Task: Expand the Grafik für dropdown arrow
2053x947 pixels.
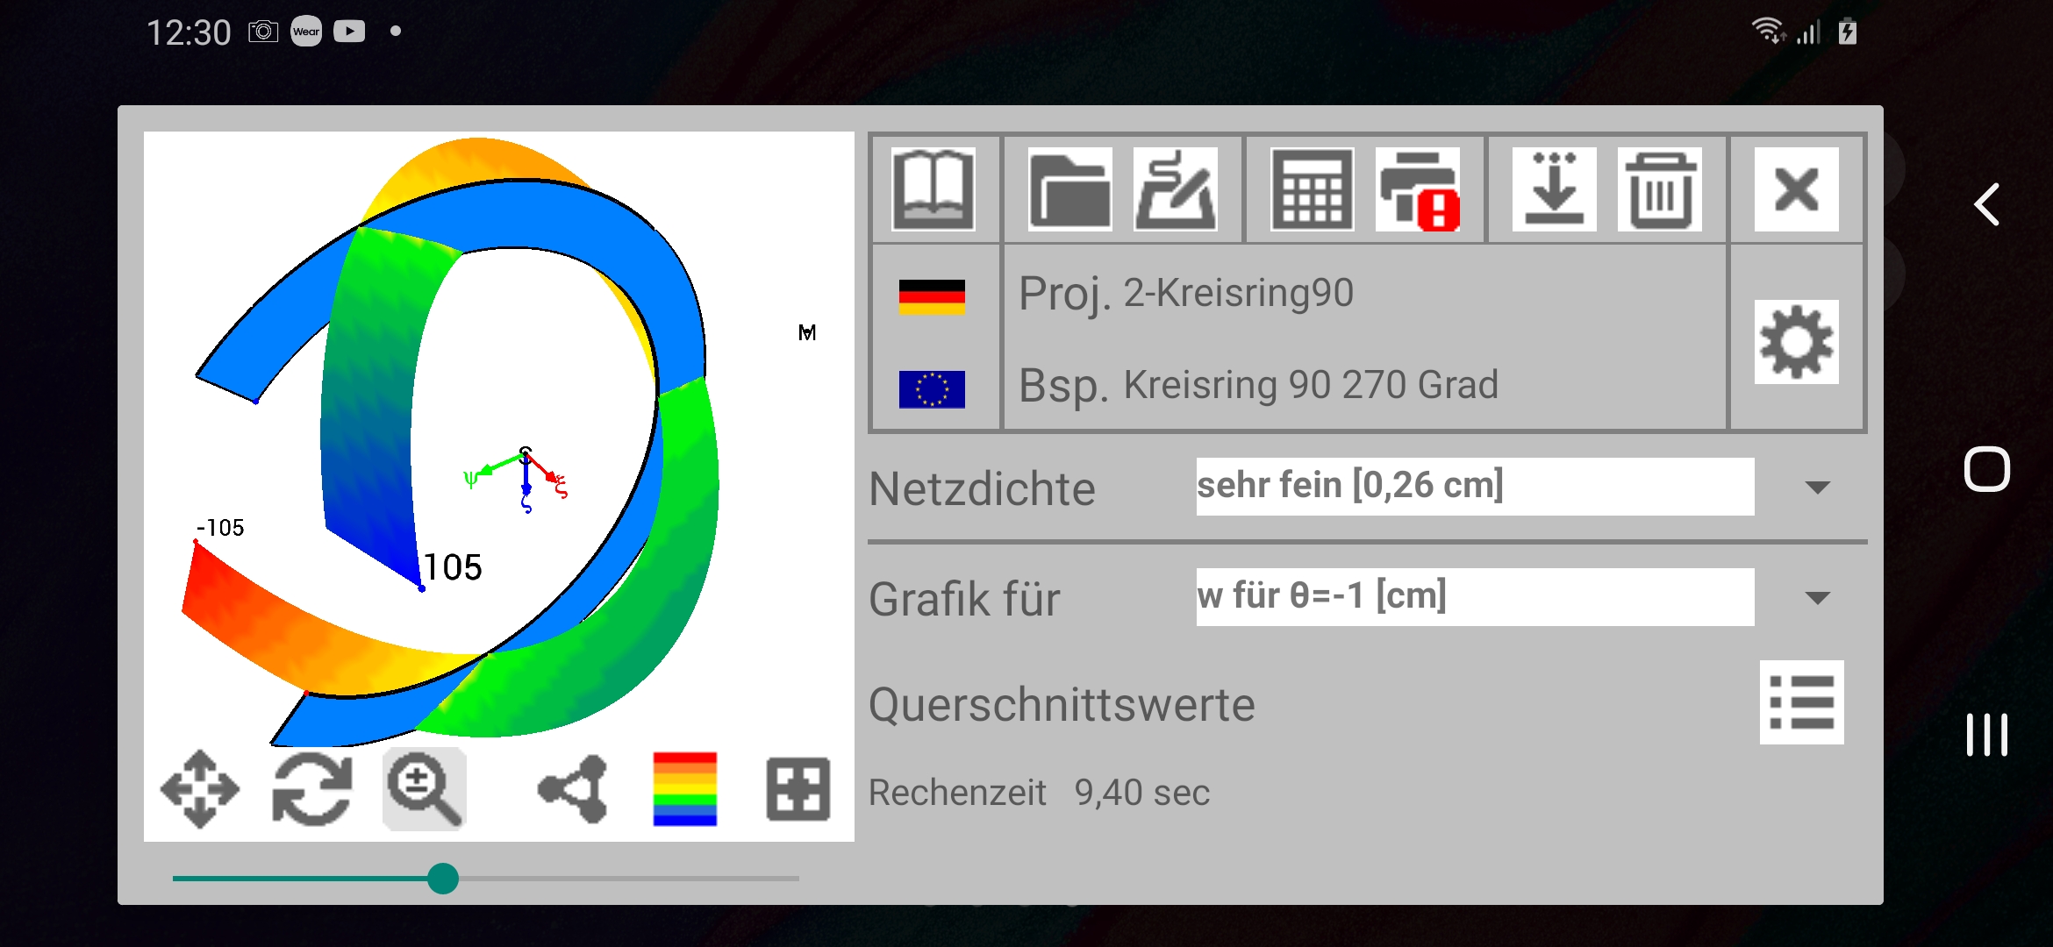Action: pyautogui.click(x=1818, y=598)
